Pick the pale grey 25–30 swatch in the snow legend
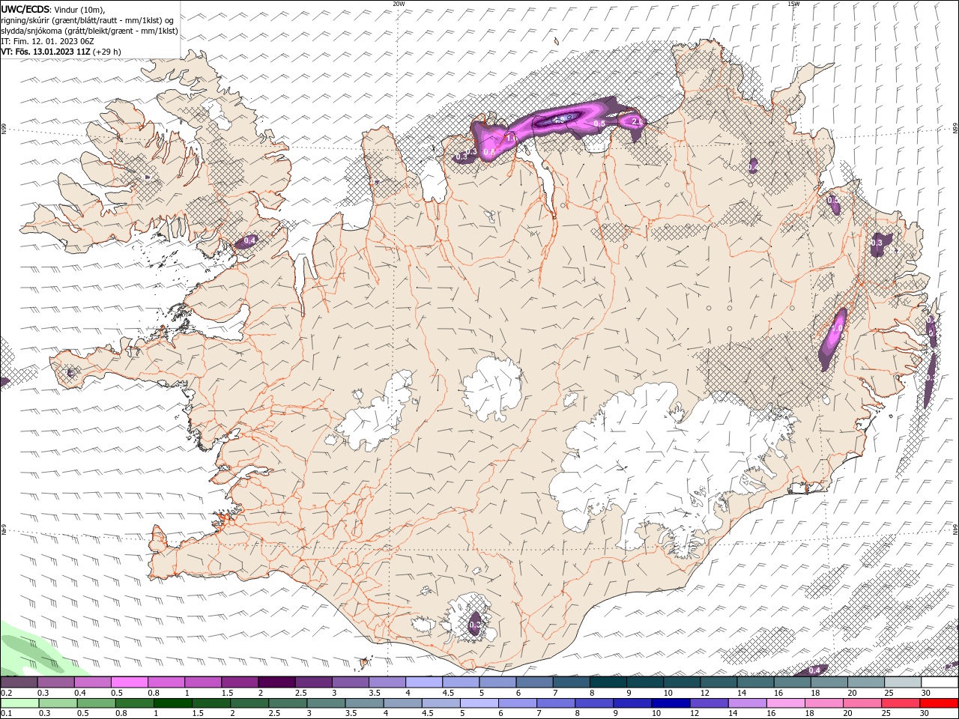The height and width of the screenshot is (719, 959). [903, 682]
